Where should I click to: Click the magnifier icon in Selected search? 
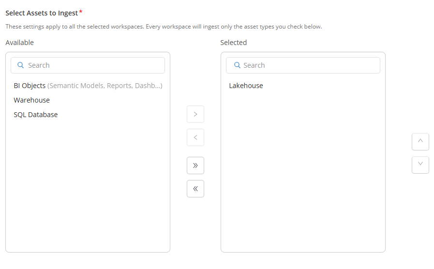point(237,65)
